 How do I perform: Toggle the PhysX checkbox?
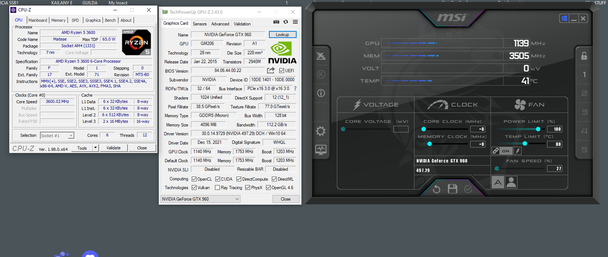click(248, 188)
